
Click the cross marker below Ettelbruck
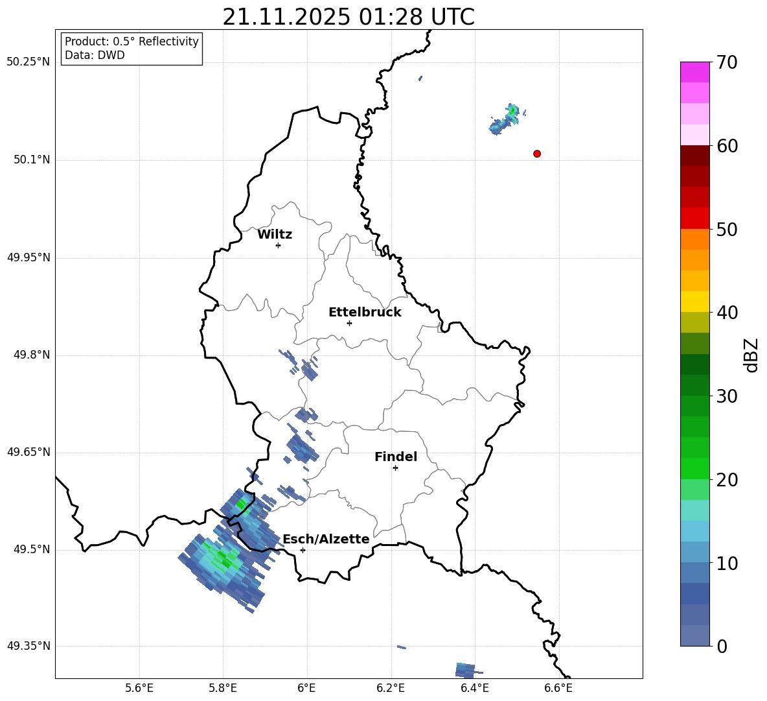pyautogui.click(x=349, y=323)
